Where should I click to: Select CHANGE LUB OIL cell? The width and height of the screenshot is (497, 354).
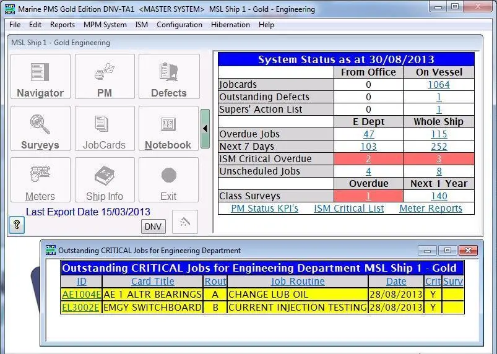pos(298,294)
